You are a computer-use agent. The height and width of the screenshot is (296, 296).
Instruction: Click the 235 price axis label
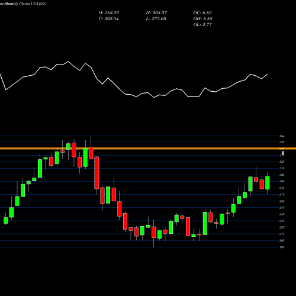tap(282, 221)
